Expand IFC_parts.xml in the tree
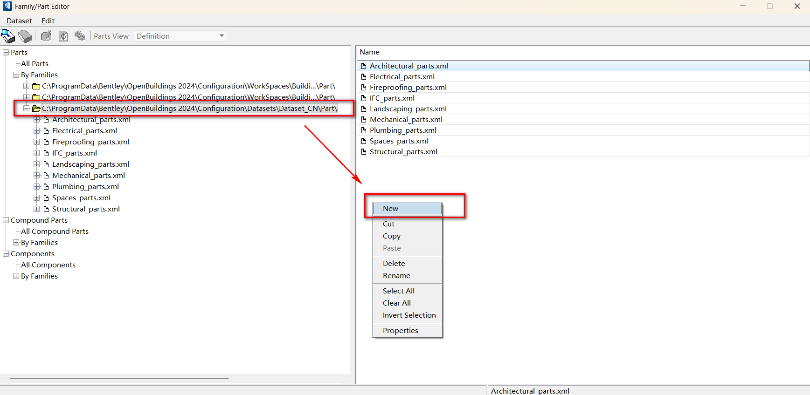This screenshot has width=810, height=395. click(37, 153)
